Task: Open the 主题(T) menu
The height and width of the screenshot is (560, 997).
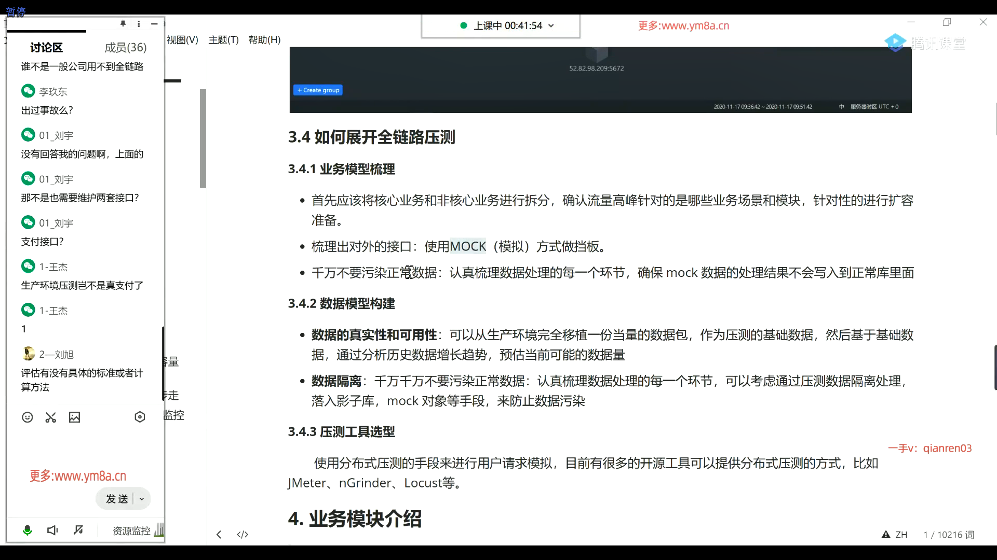Action: (x=223, y=40)
